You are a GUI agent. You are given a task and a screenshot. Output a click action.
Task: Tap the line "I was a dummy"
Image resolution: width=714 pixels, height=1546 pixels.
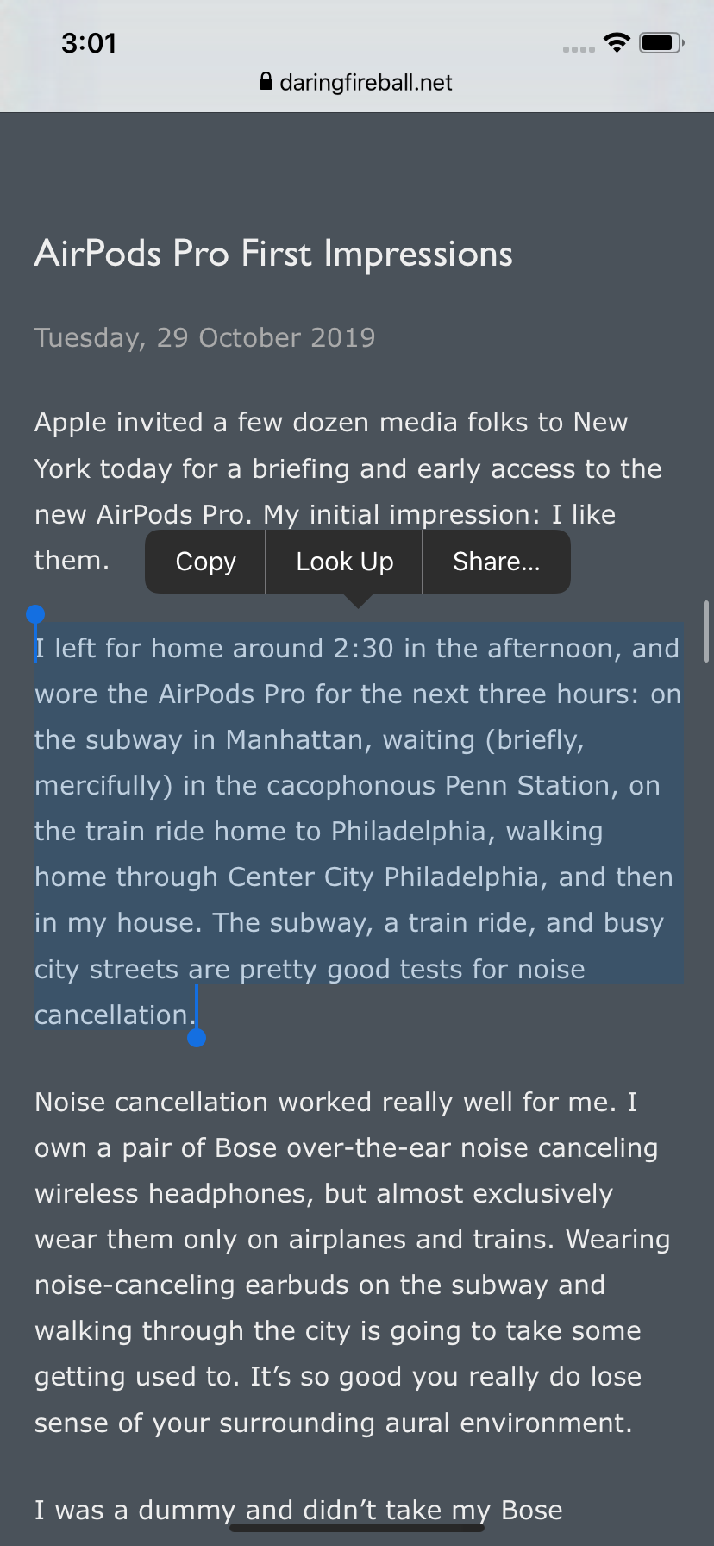click(x=298, y=1510)
